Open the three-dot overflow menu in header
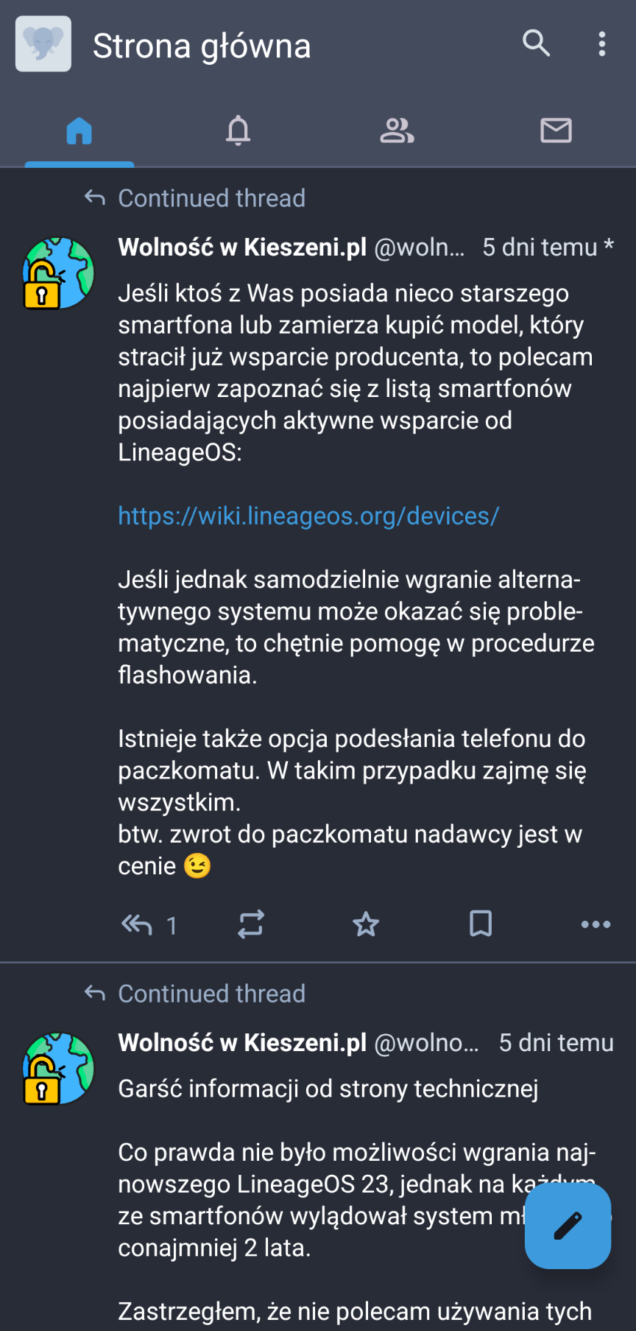The height and width of the screenshot is (1331, 636). pyautogui.click(x=602, y=43)
